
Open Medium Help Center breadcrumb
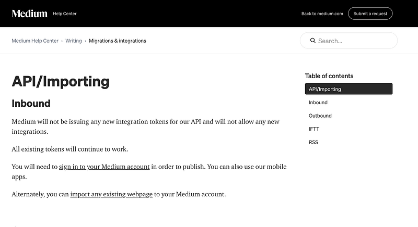tap(35, 41)
